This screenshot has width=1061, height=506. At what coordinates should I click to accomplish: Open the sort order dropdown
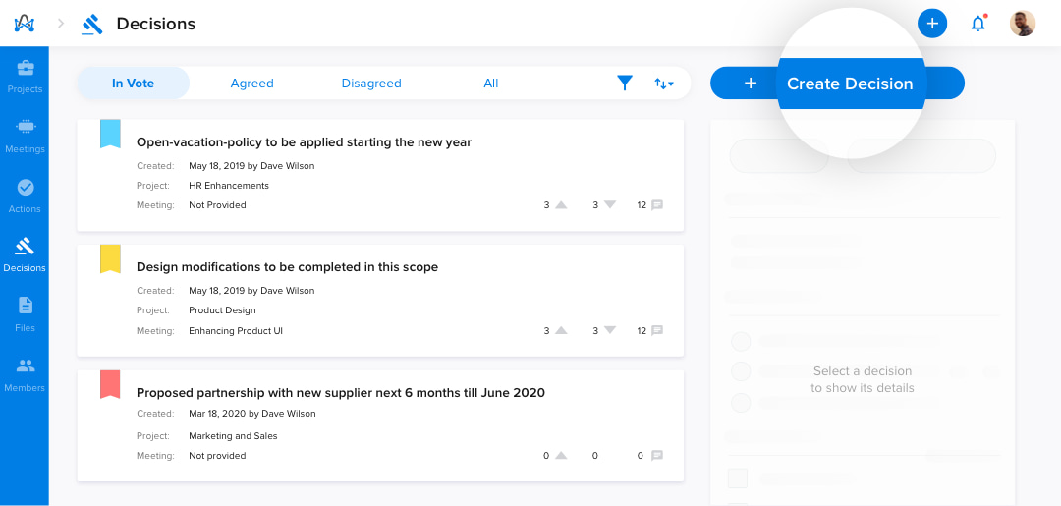[664, 84]
